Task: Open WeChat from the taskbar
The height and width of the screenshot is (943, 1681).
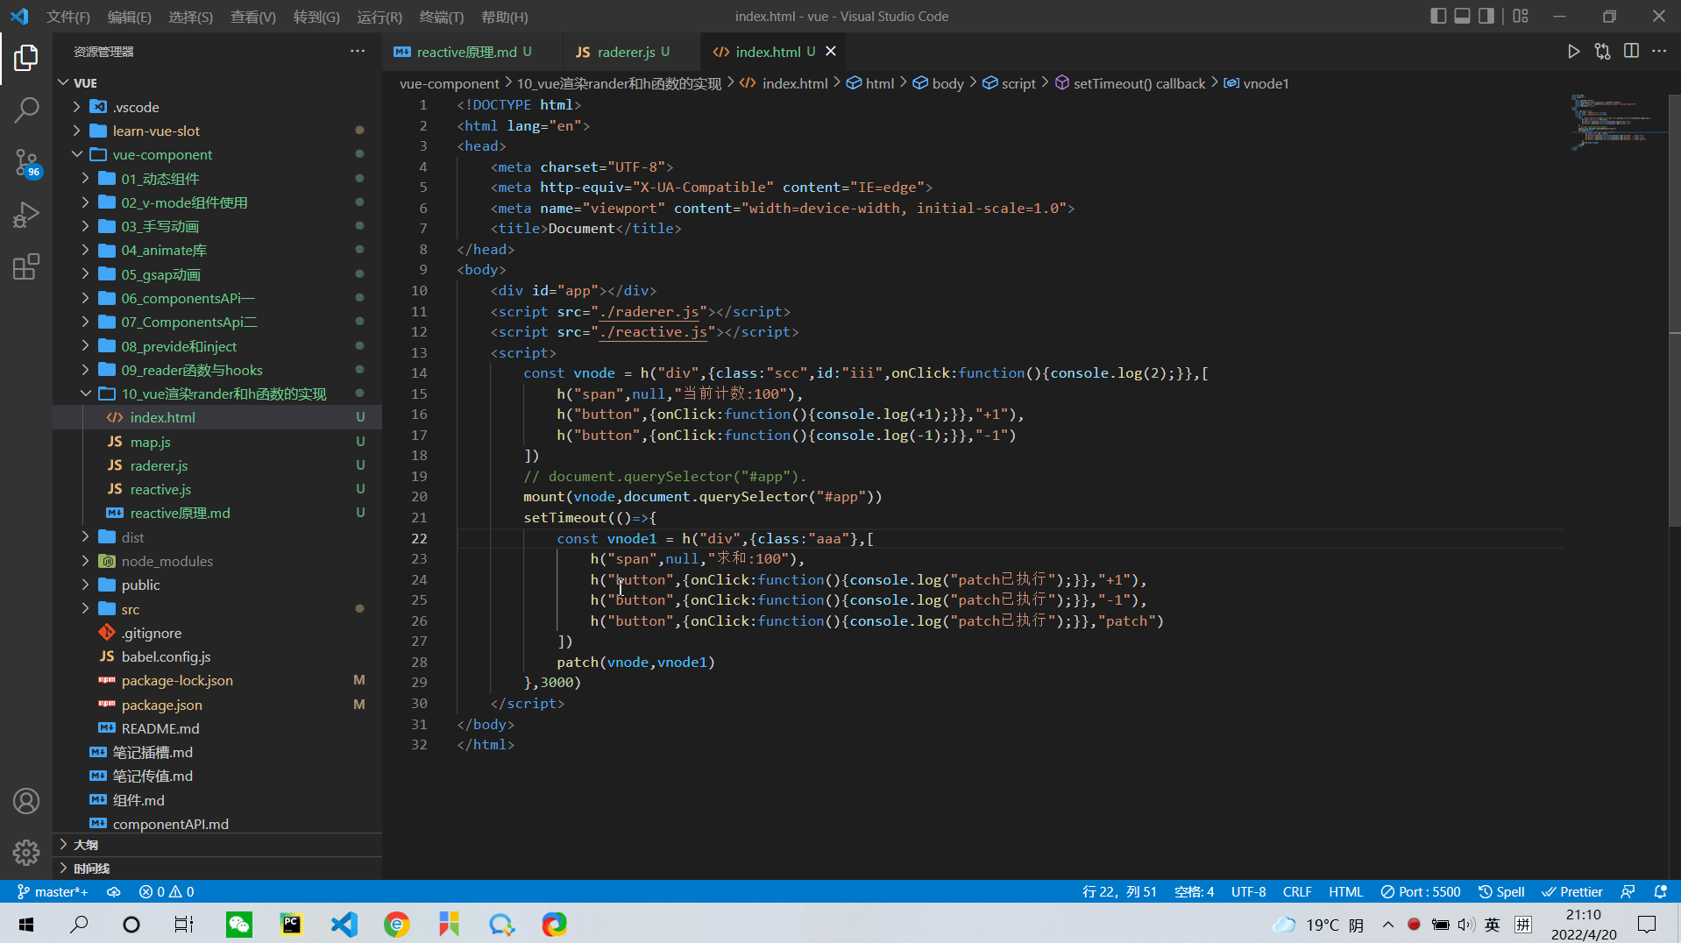Action: (238, 924)
